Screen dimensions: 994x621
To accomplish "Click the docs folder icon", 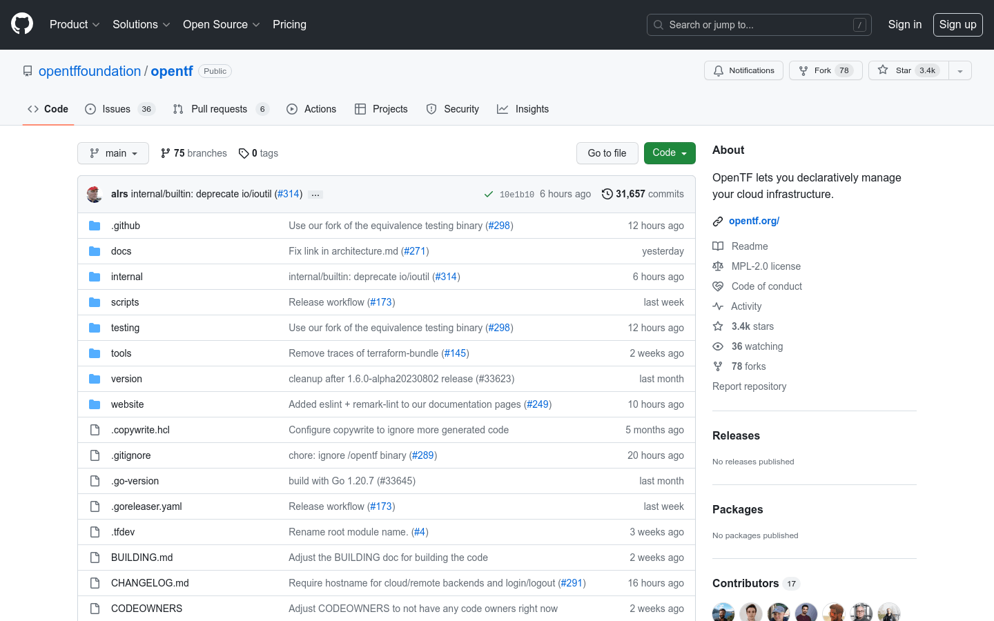I will 95,251.
